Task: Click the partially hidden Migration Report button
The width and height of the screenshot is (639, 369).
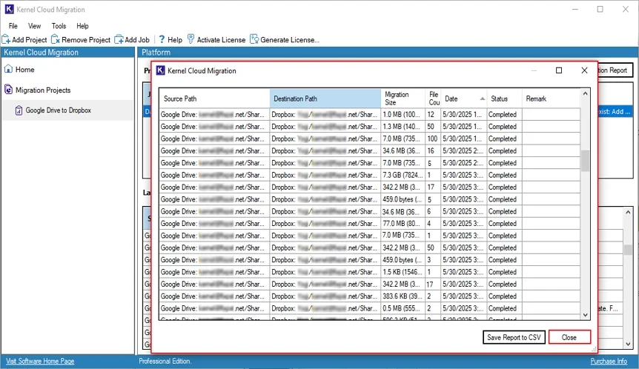Action: [x=615, y=70]
